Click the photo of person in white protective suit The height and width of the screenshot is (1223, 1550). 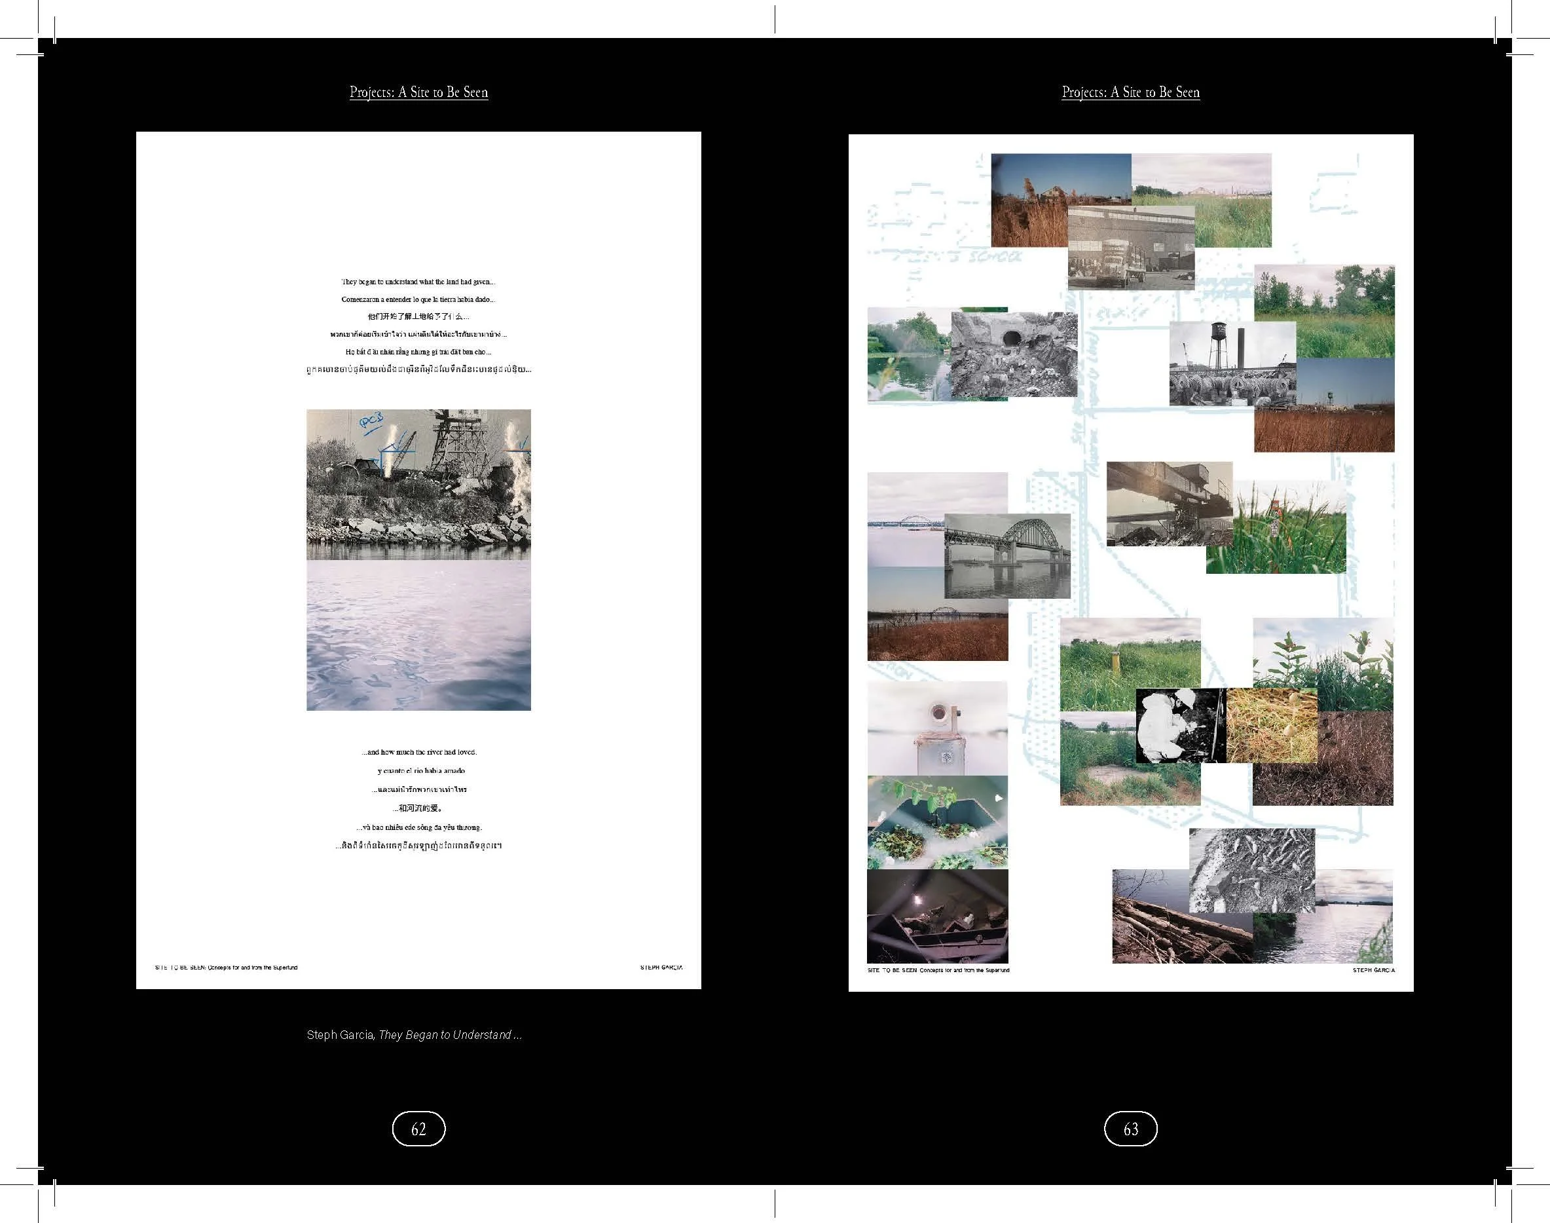coord(1181,725)
